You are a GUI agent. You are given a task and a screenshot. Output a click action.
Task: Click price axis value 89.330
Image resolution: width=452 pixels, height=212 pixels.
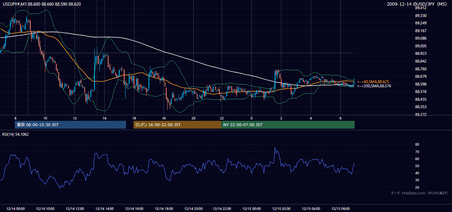click(x=421, y=16)
